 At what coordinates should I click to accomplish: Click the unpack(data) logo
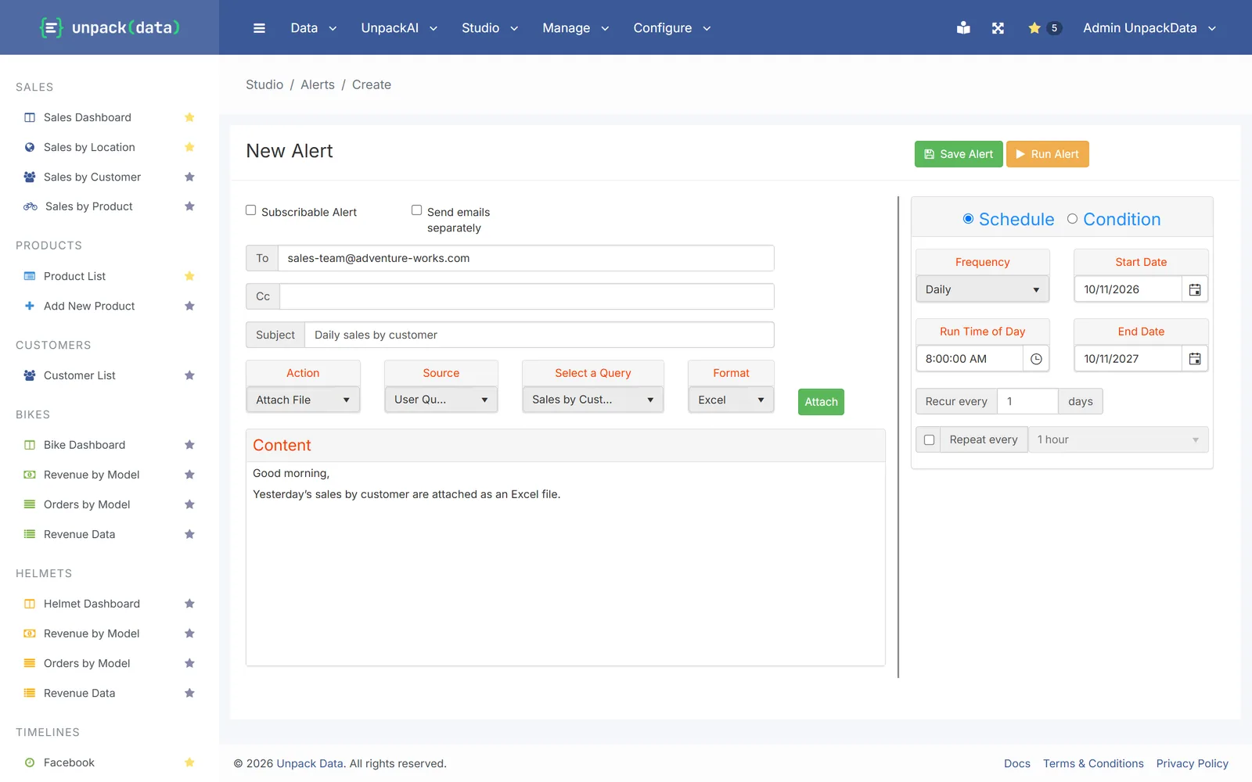point(110,28)
